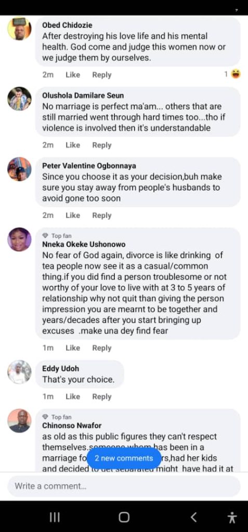Open Eddy Udoh's profile name link
Image resolution: width=248 pixels, height=532 pixels.
pos(60,368)
